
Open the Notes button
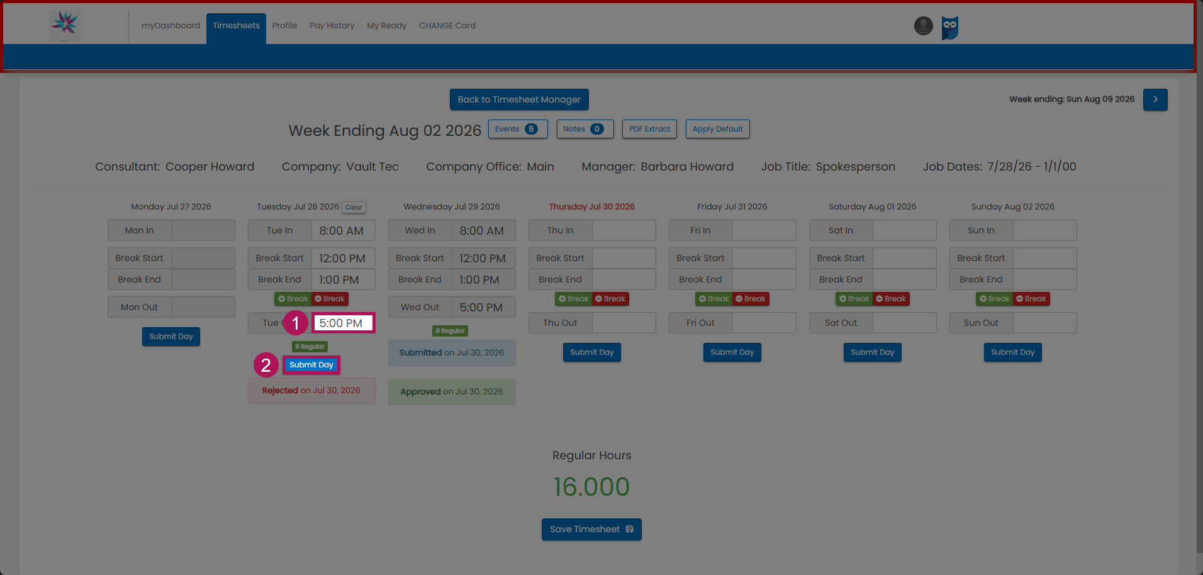click(x=585, y=129)
